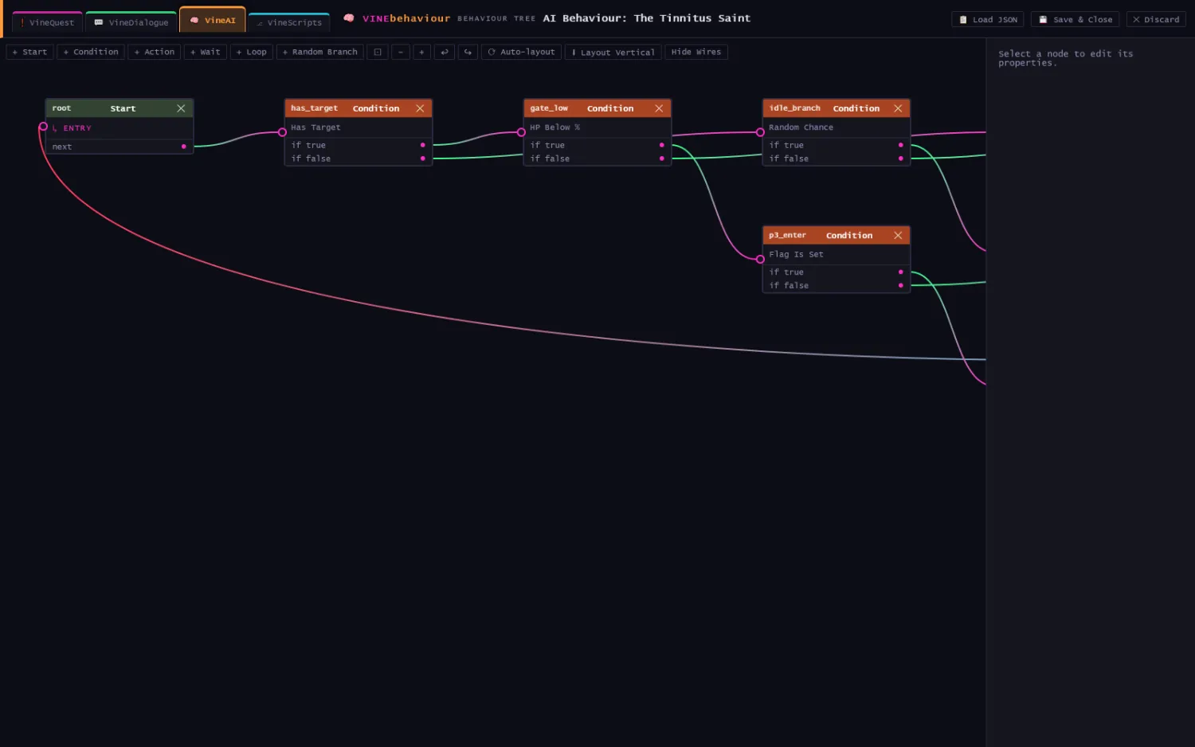This screenshot has height=747, width=1195.
Task: Click the VINEbehaviour brain logo icon
Action: (x=349, y=18)
